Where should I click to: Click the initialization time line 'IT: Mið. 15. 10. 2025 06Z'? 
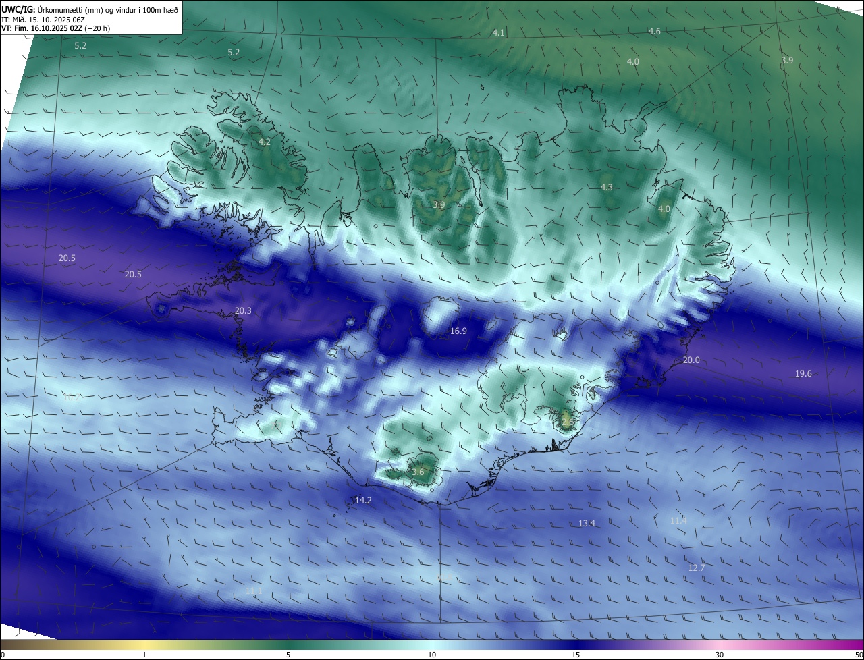(43, 20)
